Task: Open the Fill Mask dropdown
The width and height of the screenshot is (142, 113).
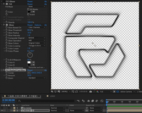Action: pos(36,6)
